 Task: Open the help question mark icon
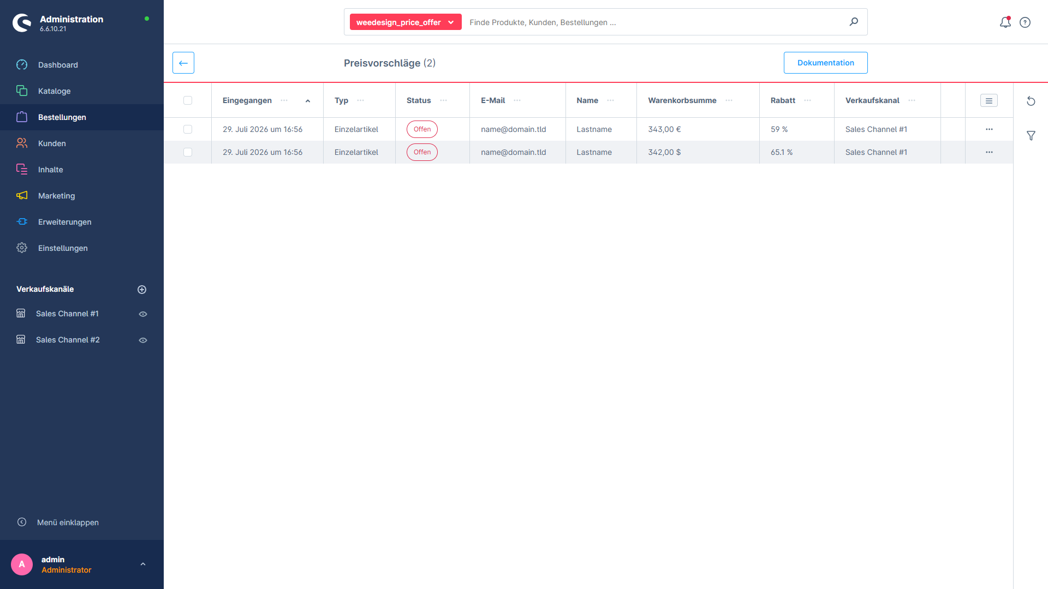(1025, 22)
